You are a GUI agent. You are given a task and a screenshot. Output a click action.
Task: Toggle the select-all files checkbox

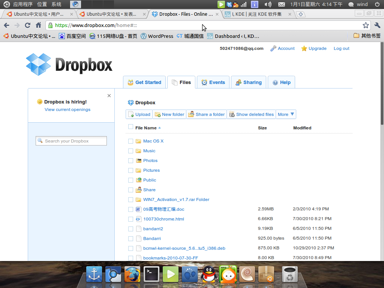pyautogui.click(x=130, y=127)
